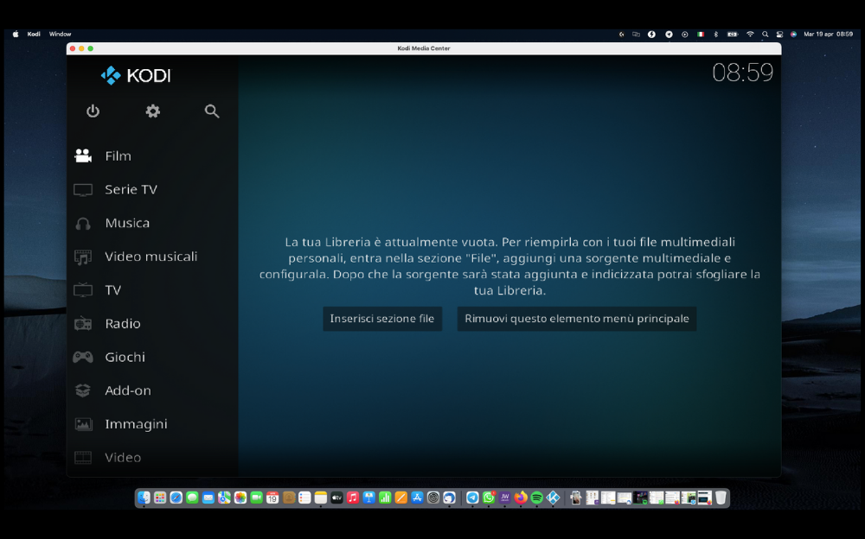Open Spotify from the Dock

pyautogui.click(x=537, y=498)
